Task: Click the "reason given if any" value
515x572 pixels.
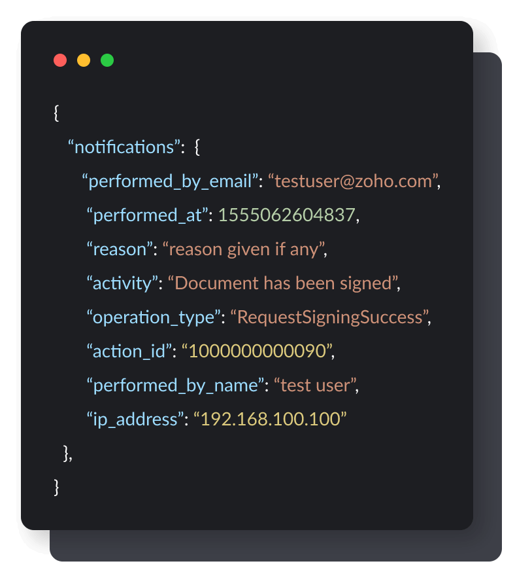Action: click(x=244, y=249)
